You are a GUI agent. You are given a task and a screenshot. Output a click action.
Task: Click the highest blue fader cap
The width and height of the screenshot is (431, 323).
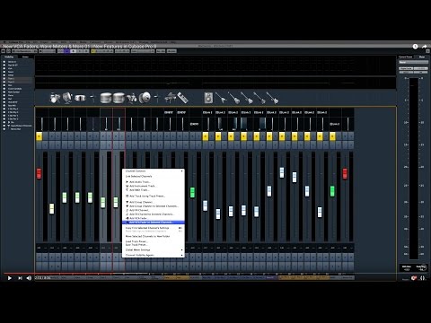(282, 172)
